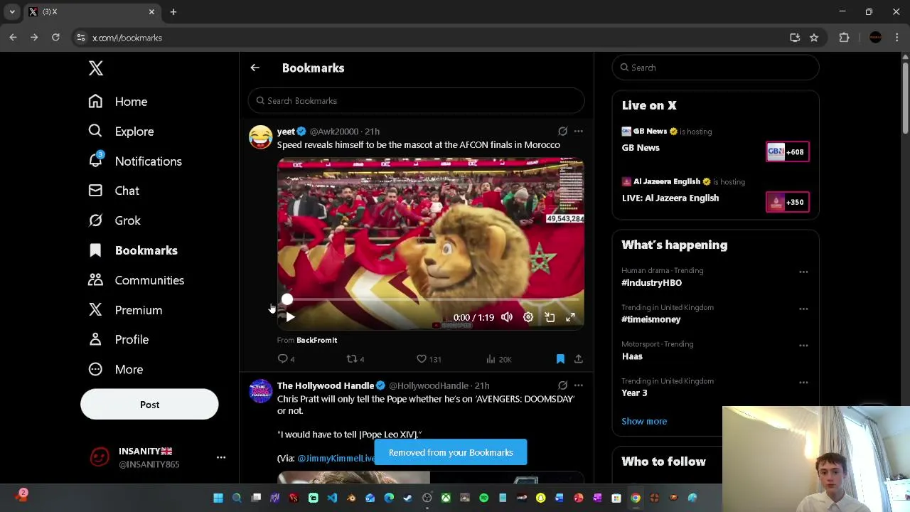This screenshot has height=512, width=910.
Task: Reload the page in Chrome
Action: [x=55, y=38]
